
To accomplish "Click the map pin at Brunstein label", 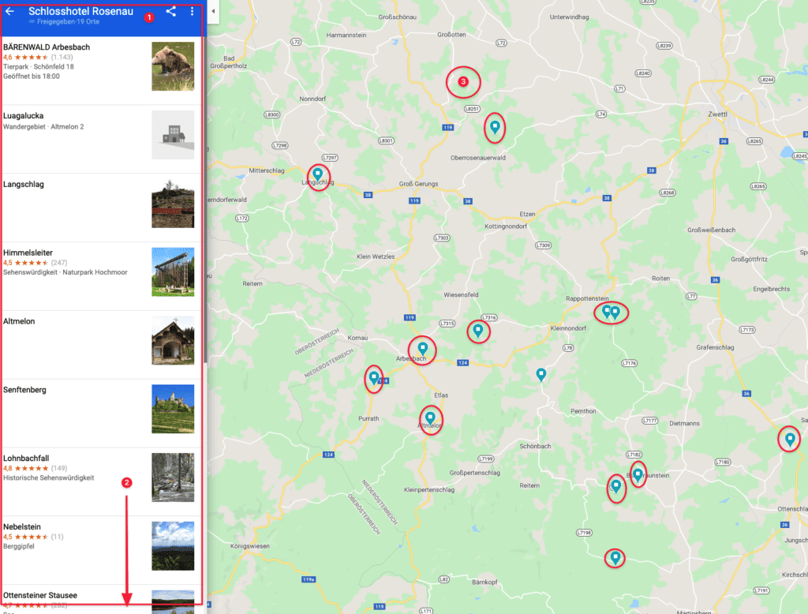I will pos(638,474).
